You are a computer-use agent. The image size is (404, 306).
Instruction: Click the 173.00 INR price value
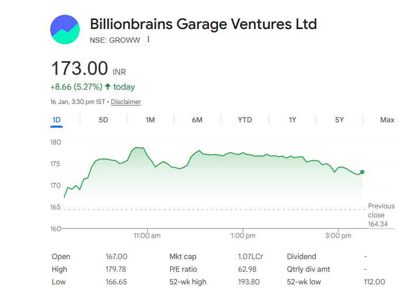pos(79,69)
